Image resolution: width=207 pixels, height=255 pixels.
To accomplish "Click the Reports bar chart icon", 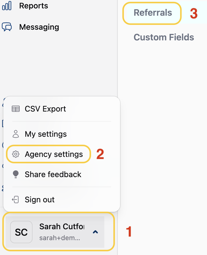I will click(x=7, y=6).
